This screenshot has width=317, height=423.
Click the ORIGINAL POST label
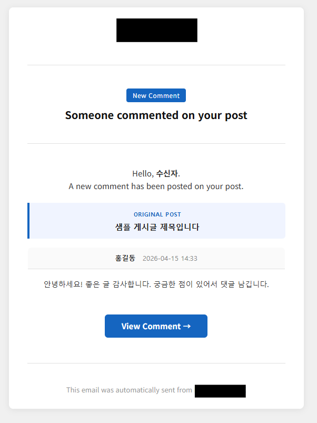tap(157, 214)
